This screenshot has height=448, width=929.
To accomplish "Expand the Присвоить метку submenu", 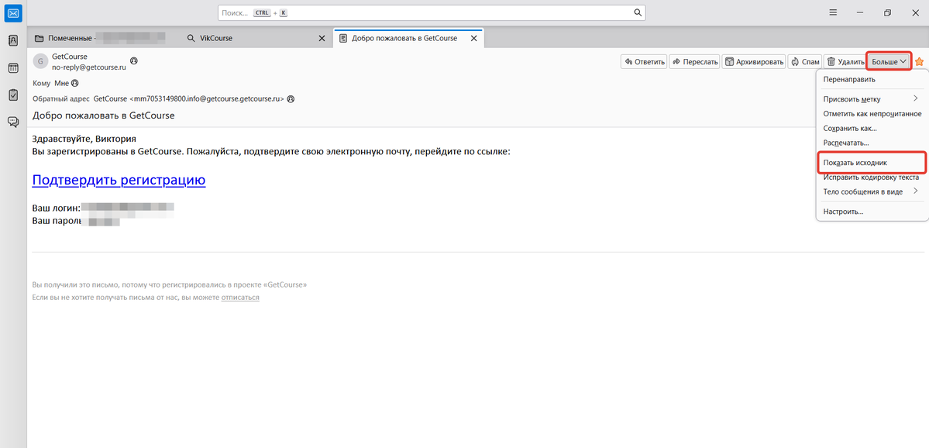I will click(872, 99).
